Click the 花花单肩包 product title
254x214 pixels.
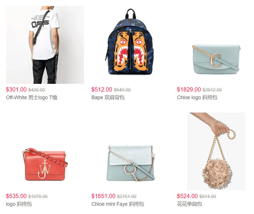190,204
